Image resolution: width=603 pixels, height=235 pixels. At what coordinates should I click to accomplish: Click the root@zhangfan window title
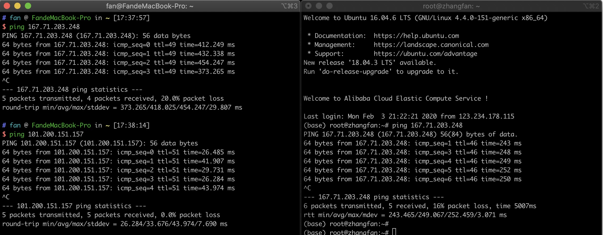[451, 6]
